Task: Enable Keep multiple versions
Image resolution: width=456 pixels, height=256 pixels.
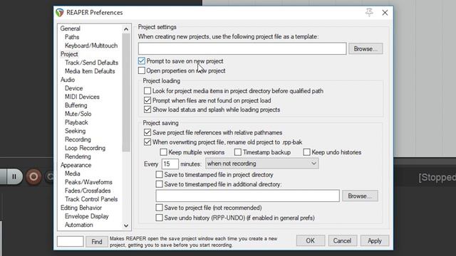Action: tap(163, 152)
